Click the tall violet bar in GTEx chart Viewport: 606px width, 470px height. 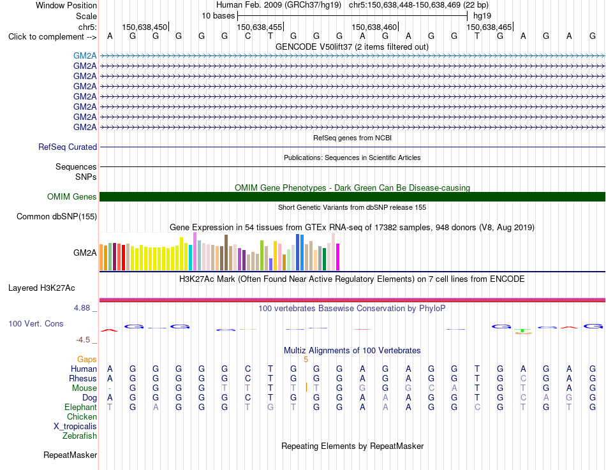point(195,251)
